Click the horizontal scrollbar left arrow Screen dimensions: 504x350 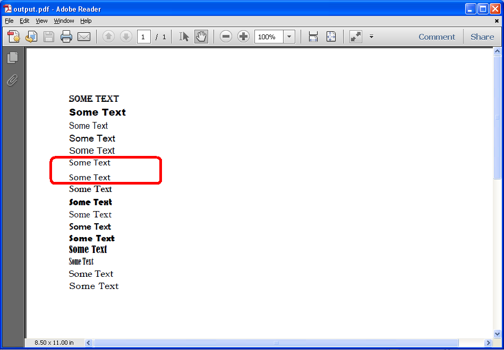pyautogui.click(x=88, y=343)
